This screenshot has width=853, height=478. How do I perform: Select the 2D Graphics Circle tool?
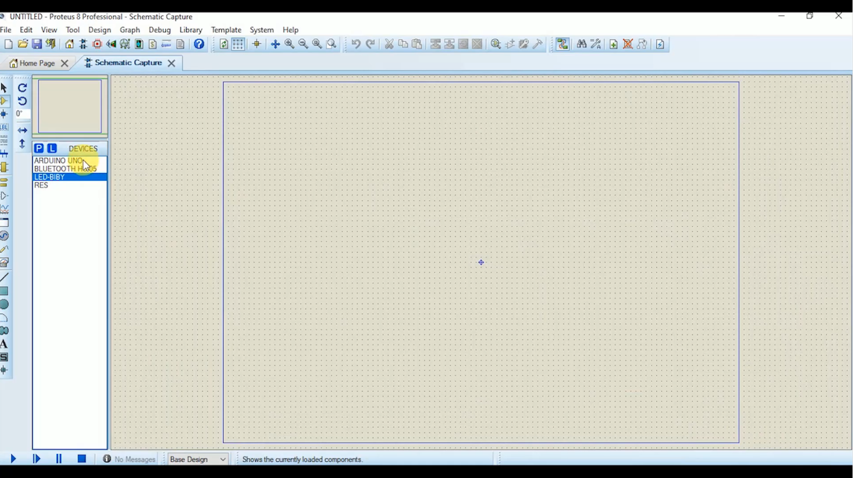(x=4, y=304)
